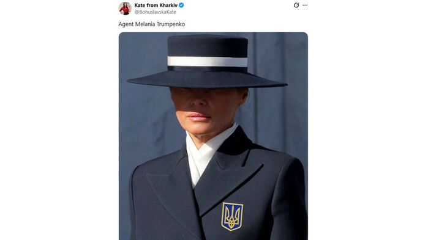Open the attached photo in full view

click(x=213, y=136)
